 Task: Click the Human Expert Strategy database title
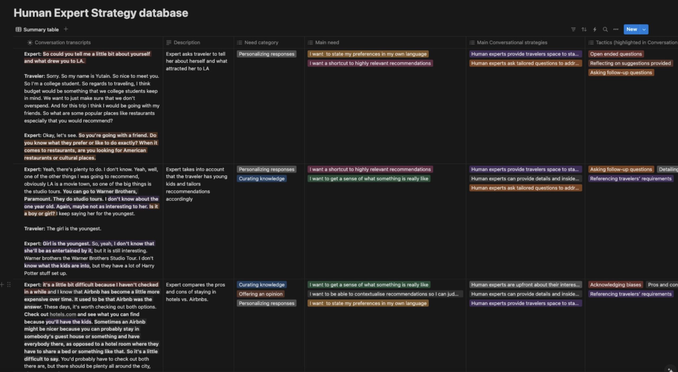coord(101,12)
